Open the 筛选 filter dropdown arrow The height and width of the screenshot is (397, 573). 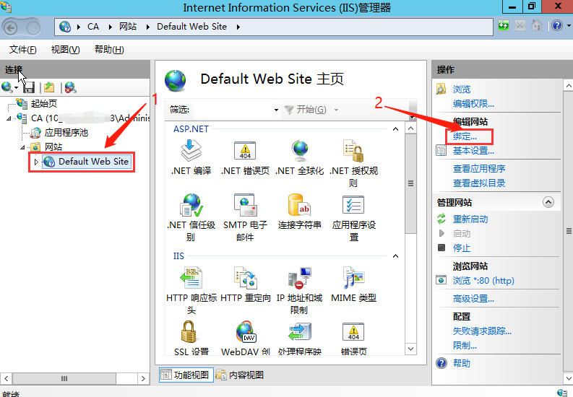276,110
